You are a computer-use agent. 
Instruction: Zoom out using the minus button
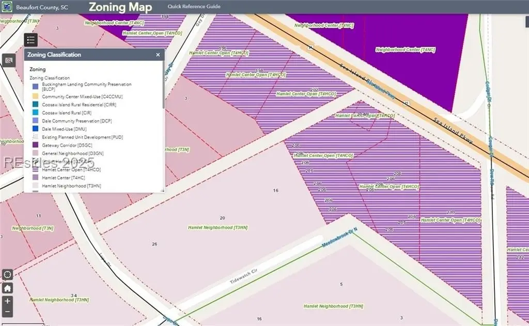pos(7,312)
